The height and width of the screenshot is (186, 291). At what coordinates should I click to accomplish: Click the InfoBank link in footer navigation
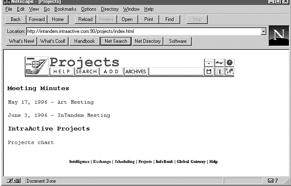(x=164, y=162)
